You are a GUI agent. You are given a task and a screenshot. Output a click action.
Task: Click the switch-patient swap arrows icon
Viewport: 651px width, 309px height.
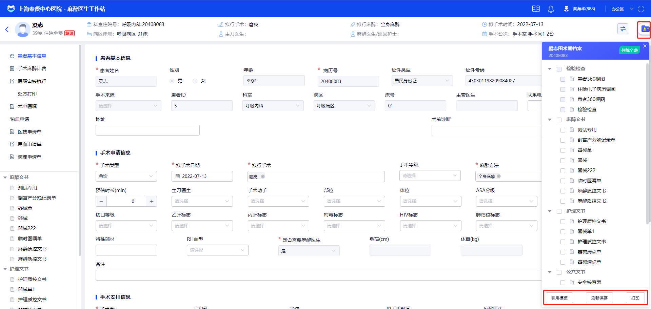[x=623, y=29]
